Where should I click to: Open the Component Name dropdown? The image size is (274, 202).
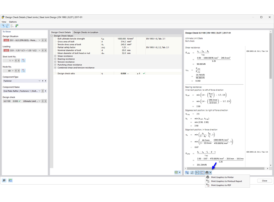click(x=40, y=91)
